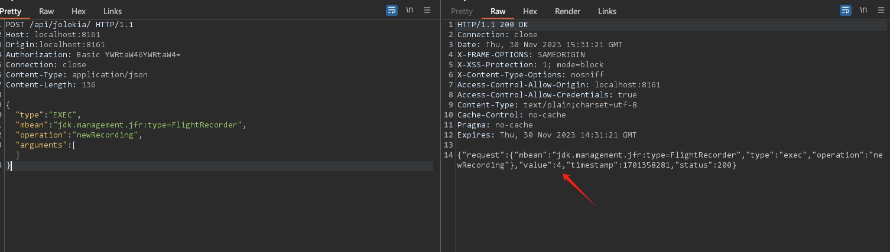Click the POST /api/jolokia/ request line

click(x=70, y=25)
